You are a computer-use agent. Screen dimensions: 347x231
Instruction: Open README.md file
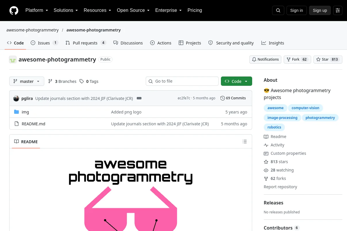pyautogui.click(x=34, y=124)
